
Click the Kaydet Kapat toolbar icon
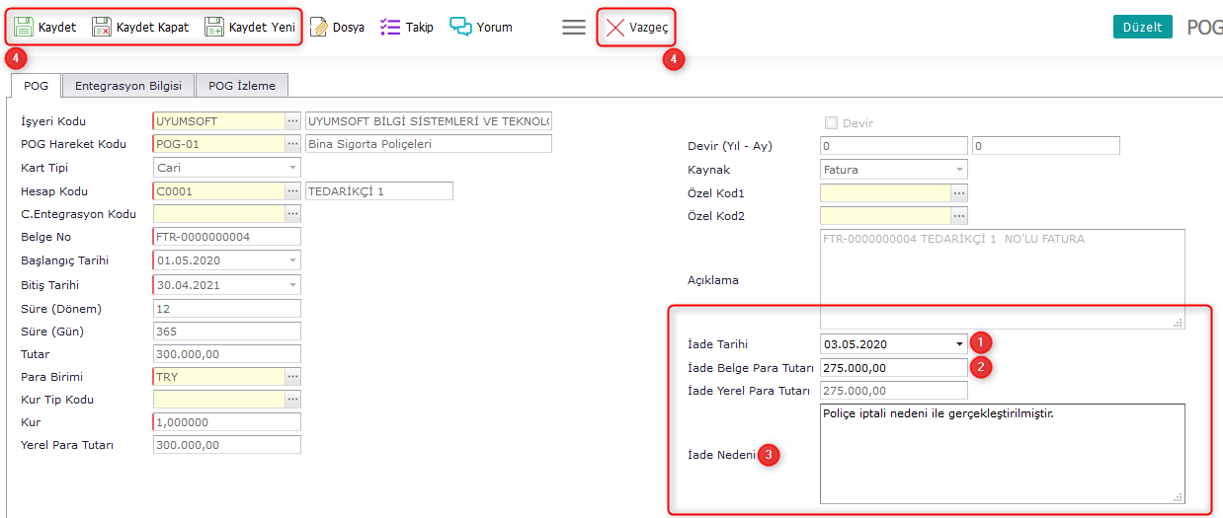point(102,28)
